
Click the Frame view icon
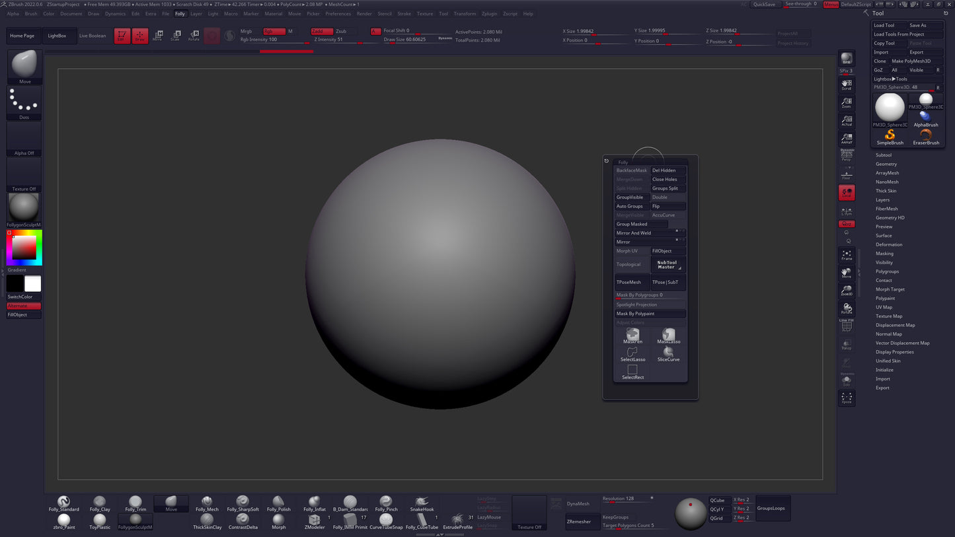(x=847, y=255)
